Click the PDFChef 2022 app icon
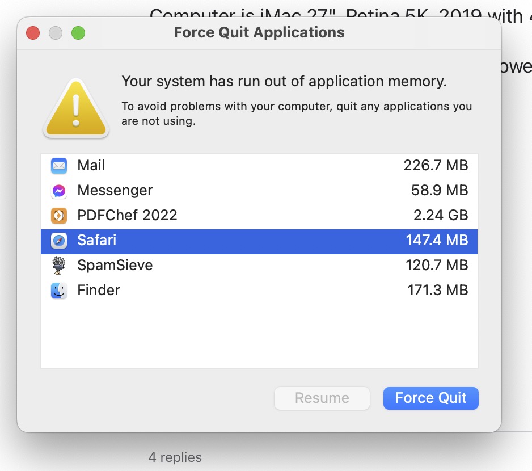Image resolution: width=532 pixels, height=471 pixels. [x=59, y=216]
